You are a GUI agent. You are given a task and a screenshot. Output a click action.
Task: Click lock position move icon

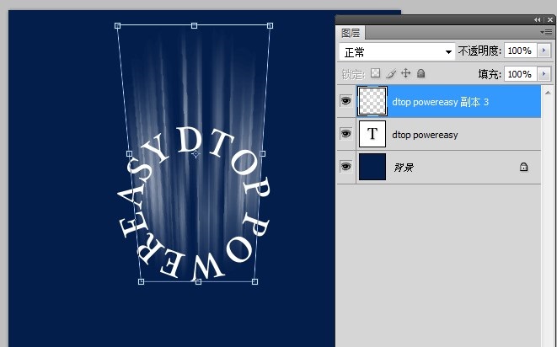click(x=405, y=74)
